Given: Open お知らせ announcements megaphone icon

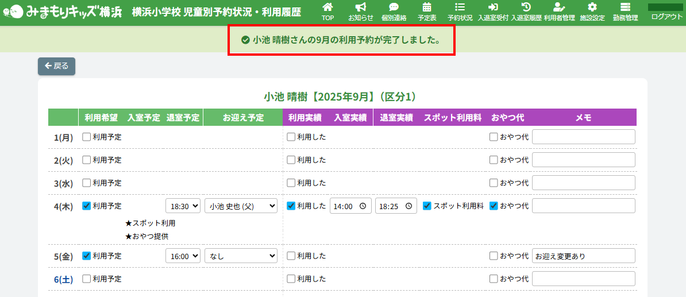Looking at the screenshot, I should (360, 7).
